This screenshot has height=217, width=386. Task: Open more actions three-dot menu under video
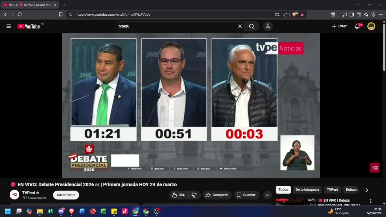click(267, 195)
